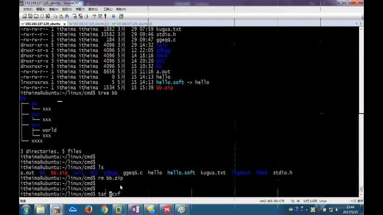Open Global Options tools icon
This screenshot has width=383, height=215.
coord(100,16)
